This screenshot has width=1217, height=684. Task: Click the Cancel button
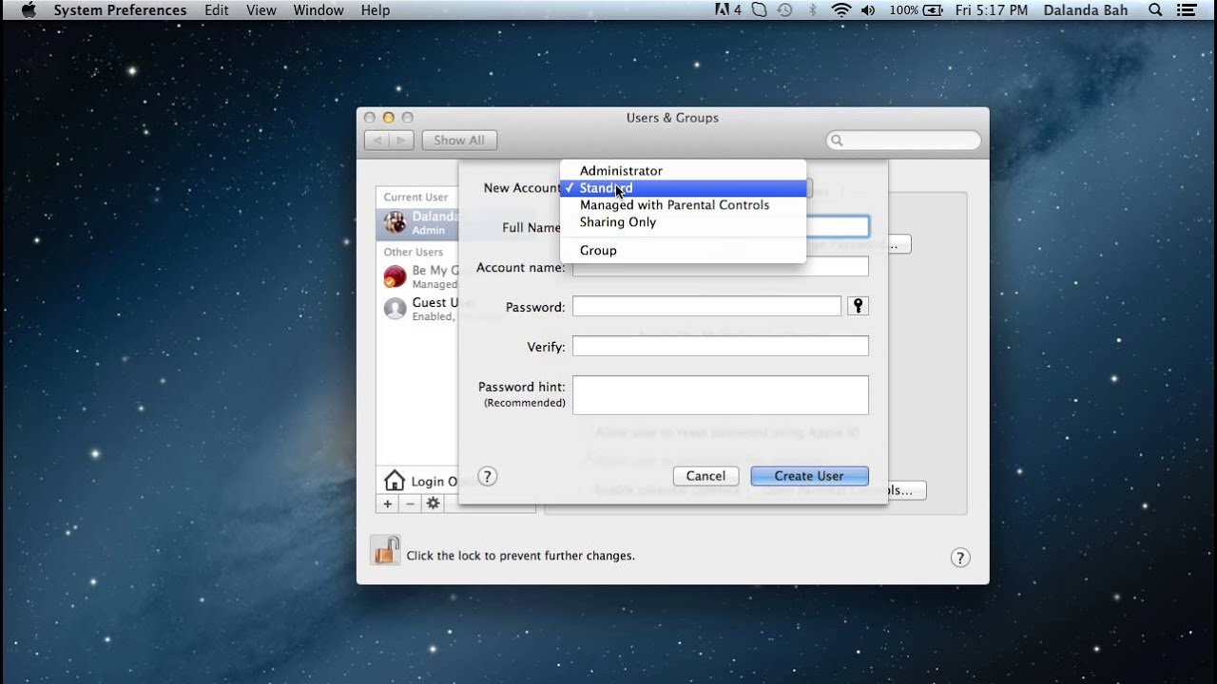coord(705,476)
